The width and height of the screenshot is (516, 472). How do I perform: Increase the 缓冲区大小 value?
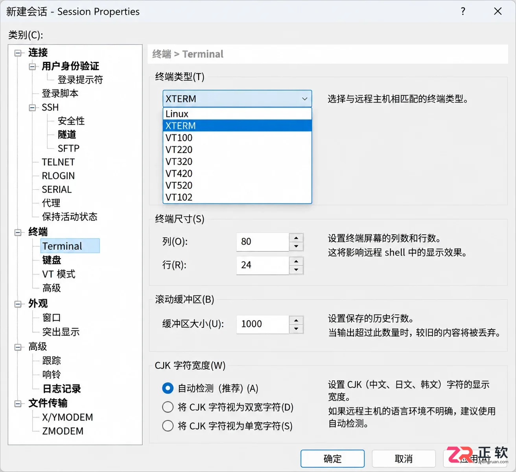(x=296, y=320)
